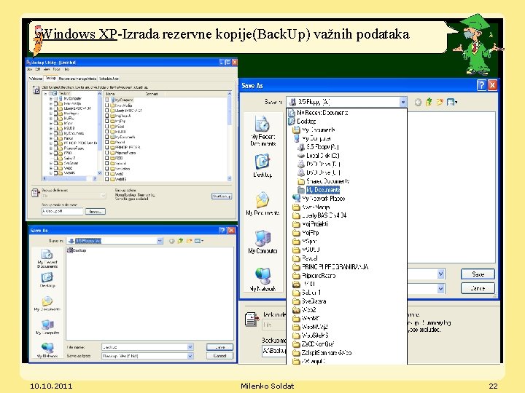The height and width of the screenshot is (393, 525).
Task: Open Backup destination dropdown in Backup Utility
Action: point(103,196)
